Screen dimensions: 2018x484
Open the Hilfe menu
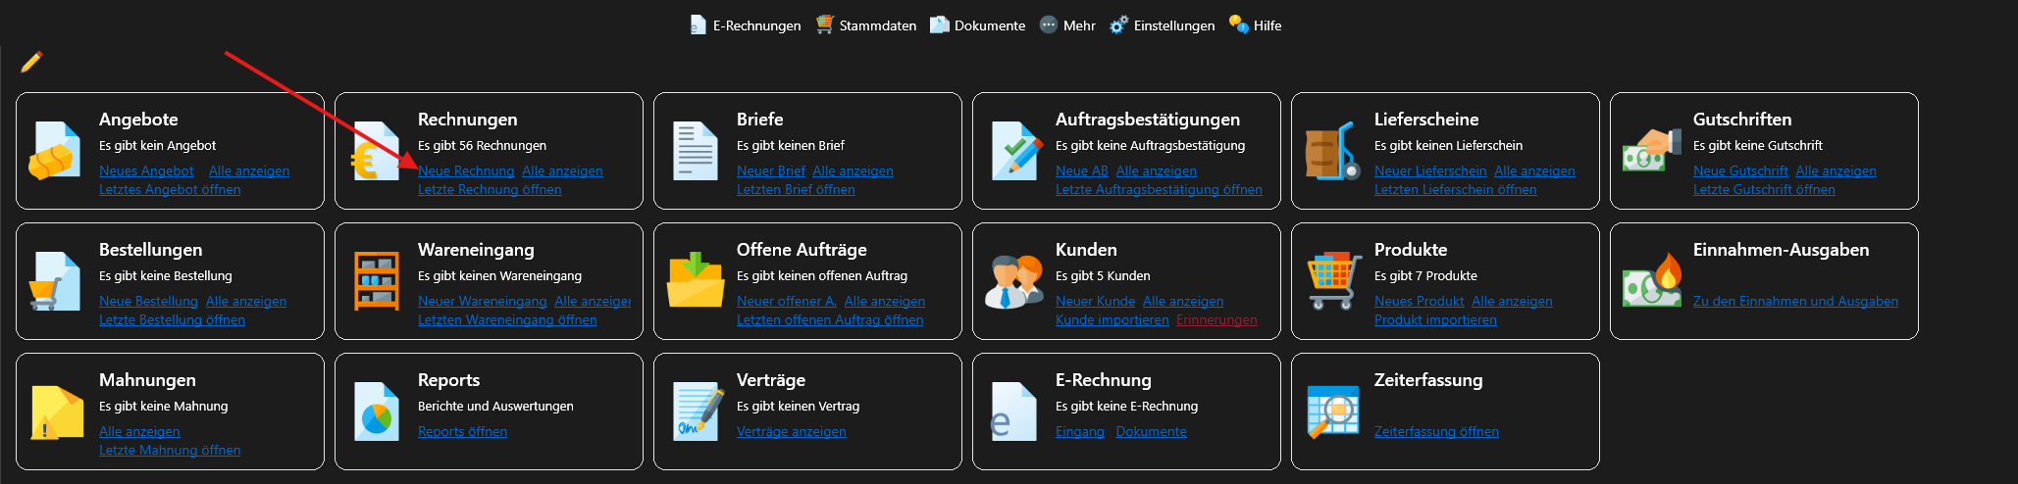[1256, 25]
